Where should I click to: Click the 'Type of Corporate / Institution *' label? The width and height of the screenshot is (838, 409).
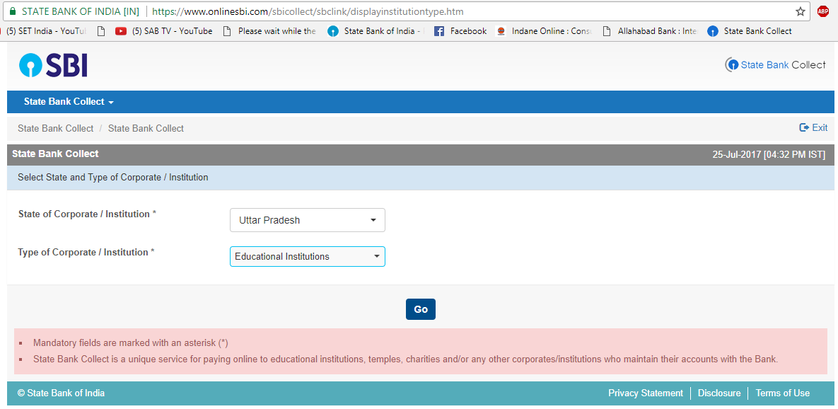(x=86, y=252)
